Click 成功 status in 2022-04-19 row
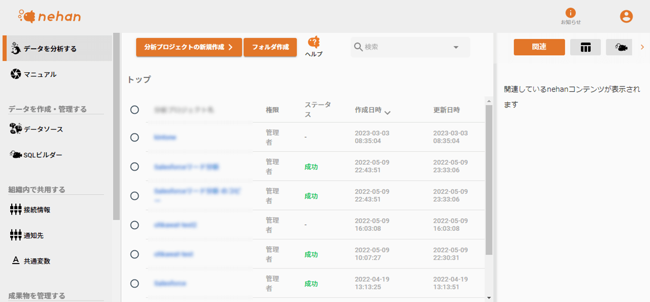The width and height of the screenshot is (650, 302). 311,284
